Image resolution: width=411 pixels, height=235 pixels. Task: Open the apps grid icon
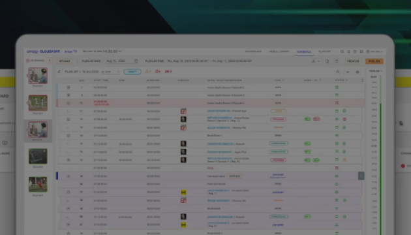[361, 52]
